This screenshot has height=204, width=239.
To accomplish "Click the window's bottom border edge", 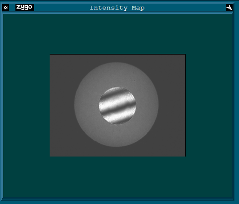I will pyautogui.click(x=117, y=200).
